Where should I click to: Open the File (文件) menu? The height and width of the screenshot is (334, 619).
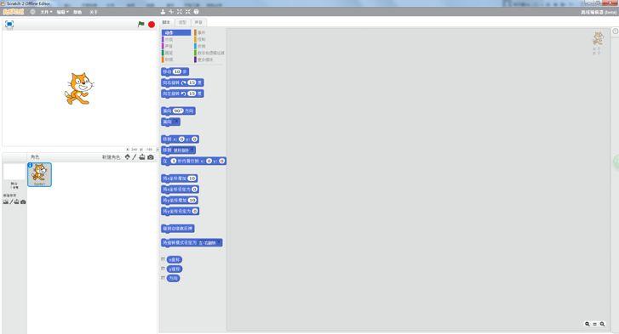[46, 12]
